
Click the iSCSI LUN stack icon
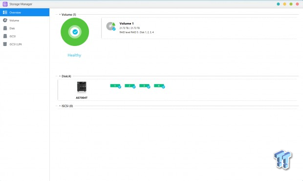pyautogui.click(x=5, y=44)
